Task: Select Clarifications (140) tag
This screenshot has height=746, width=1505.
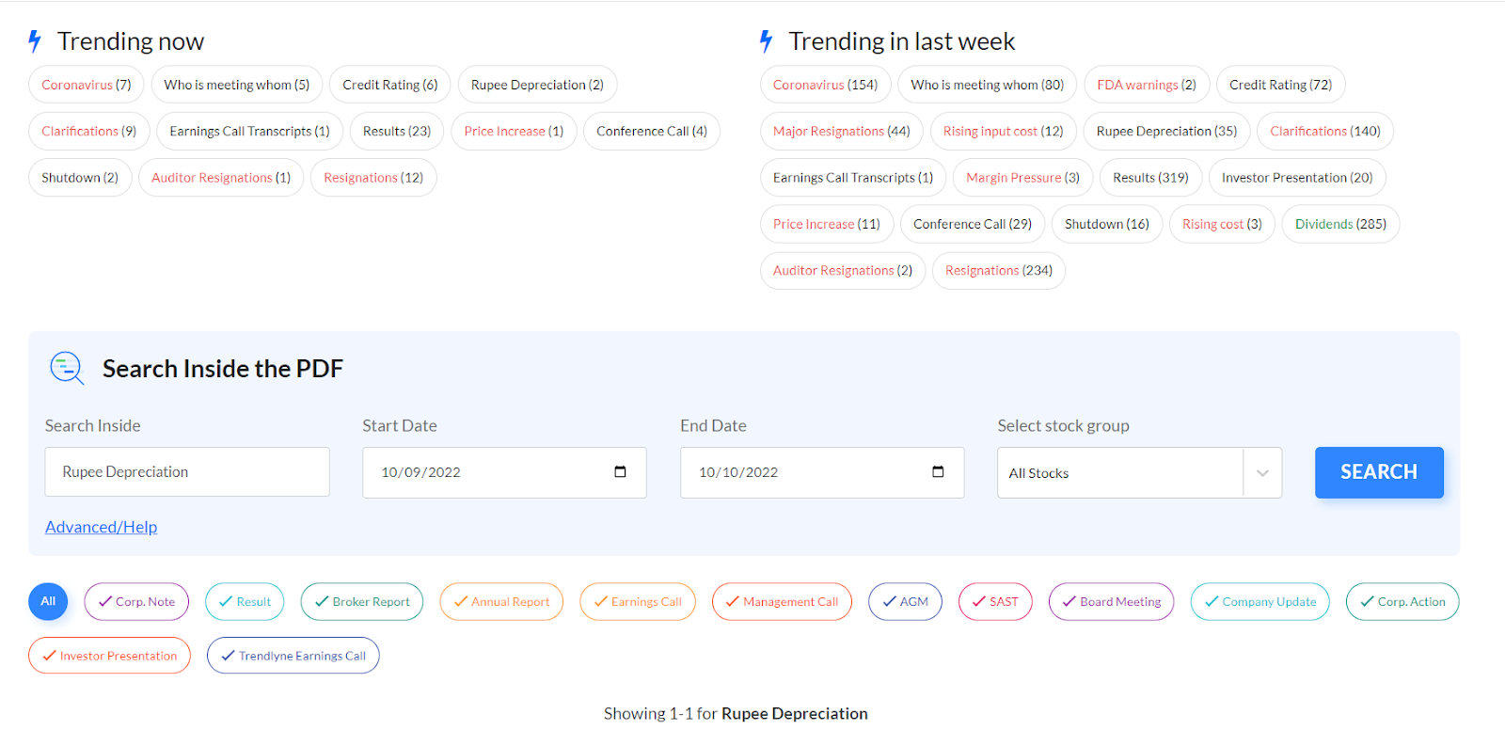Action: click(1325, 131)
